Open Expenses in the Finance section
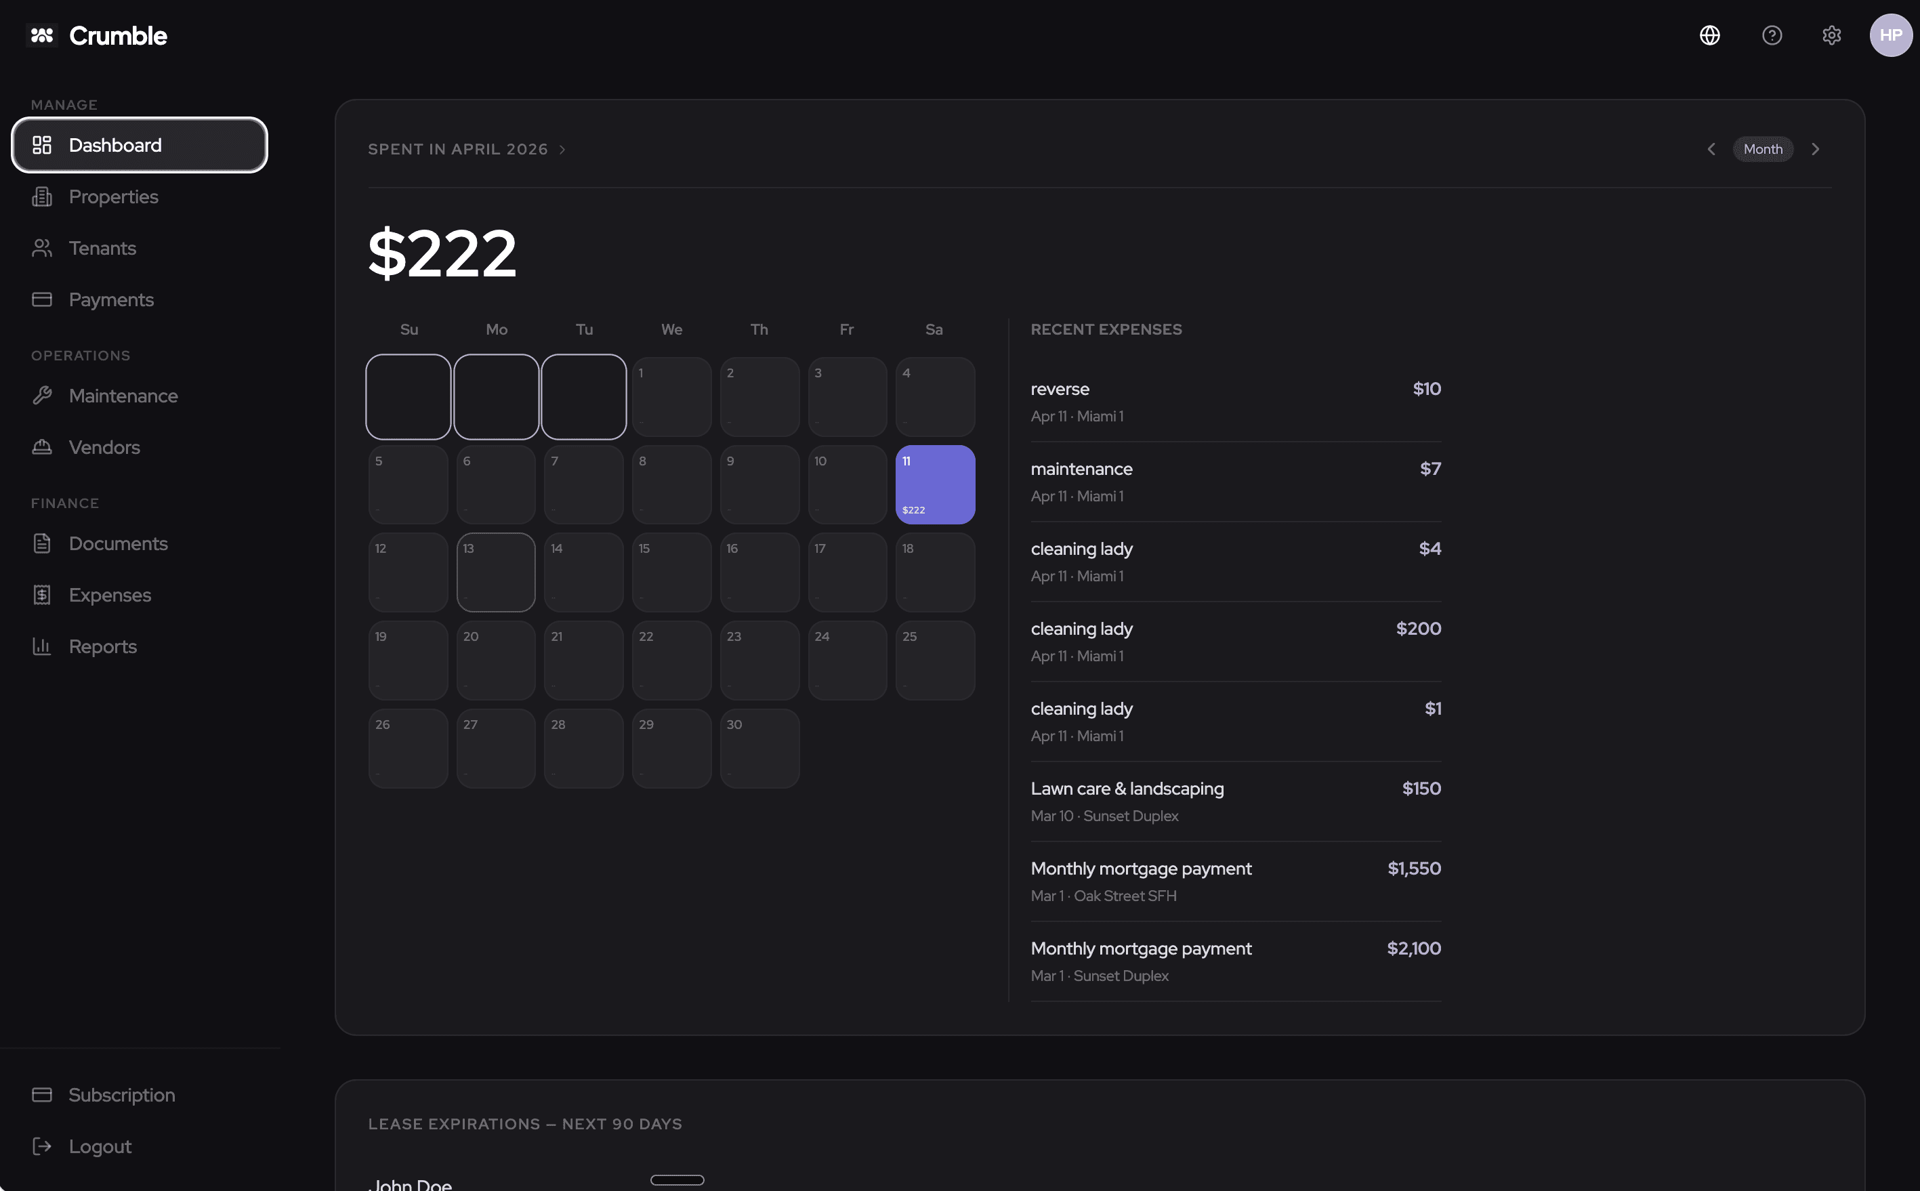This screenshot has width=1920, height=1191. point(110,595)
